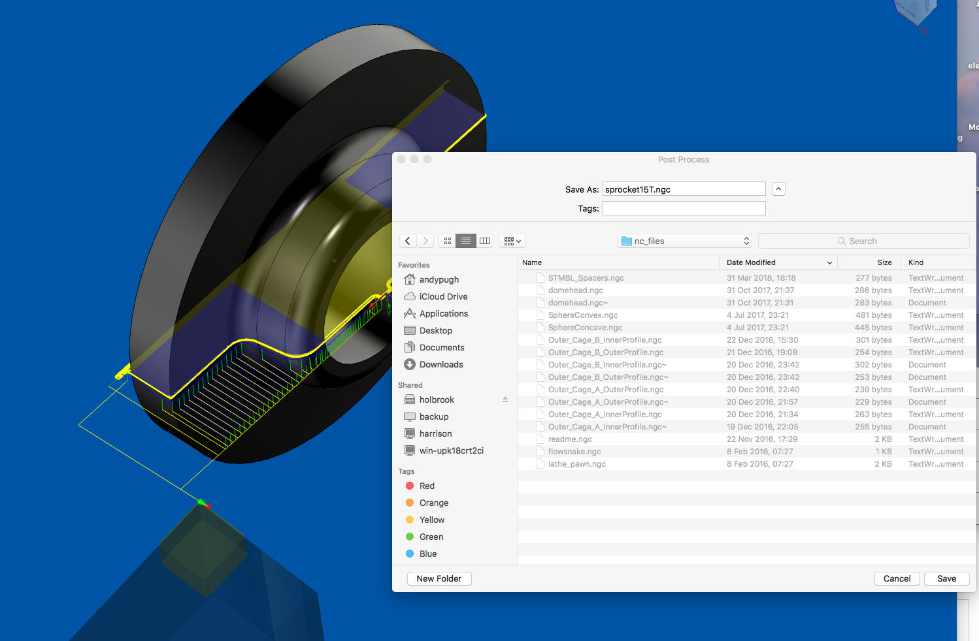The image size is (979, 641).
Task: Sort by Name column header
Action: [619, 262]
